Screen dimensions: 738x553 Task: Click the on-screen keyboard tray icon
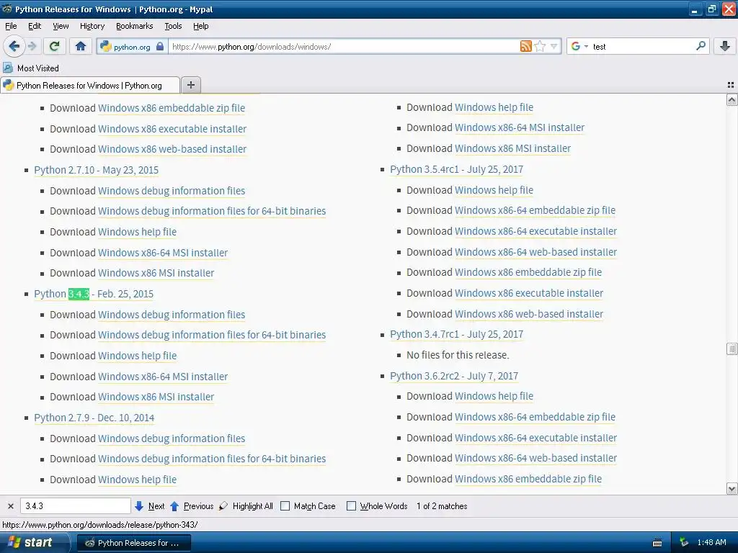coord(657,543)
